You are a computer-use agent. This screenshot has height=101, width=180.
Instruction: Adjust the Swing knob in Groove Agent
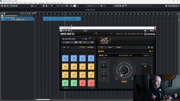(x=104, y=74)
